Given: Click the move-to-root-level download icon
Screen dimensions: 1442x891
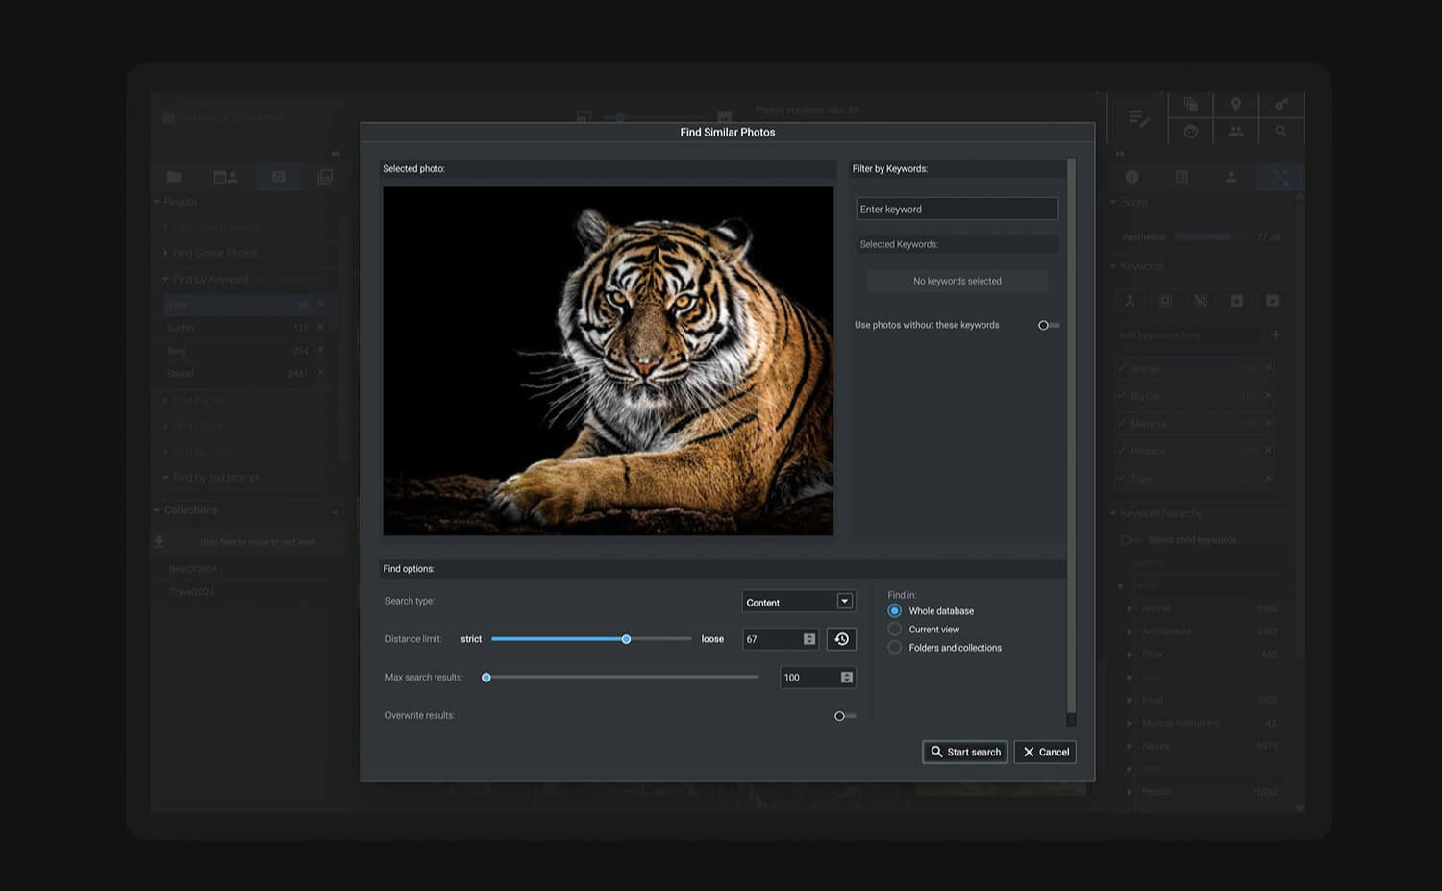Looking at the screenshot, I should (159, 542).
